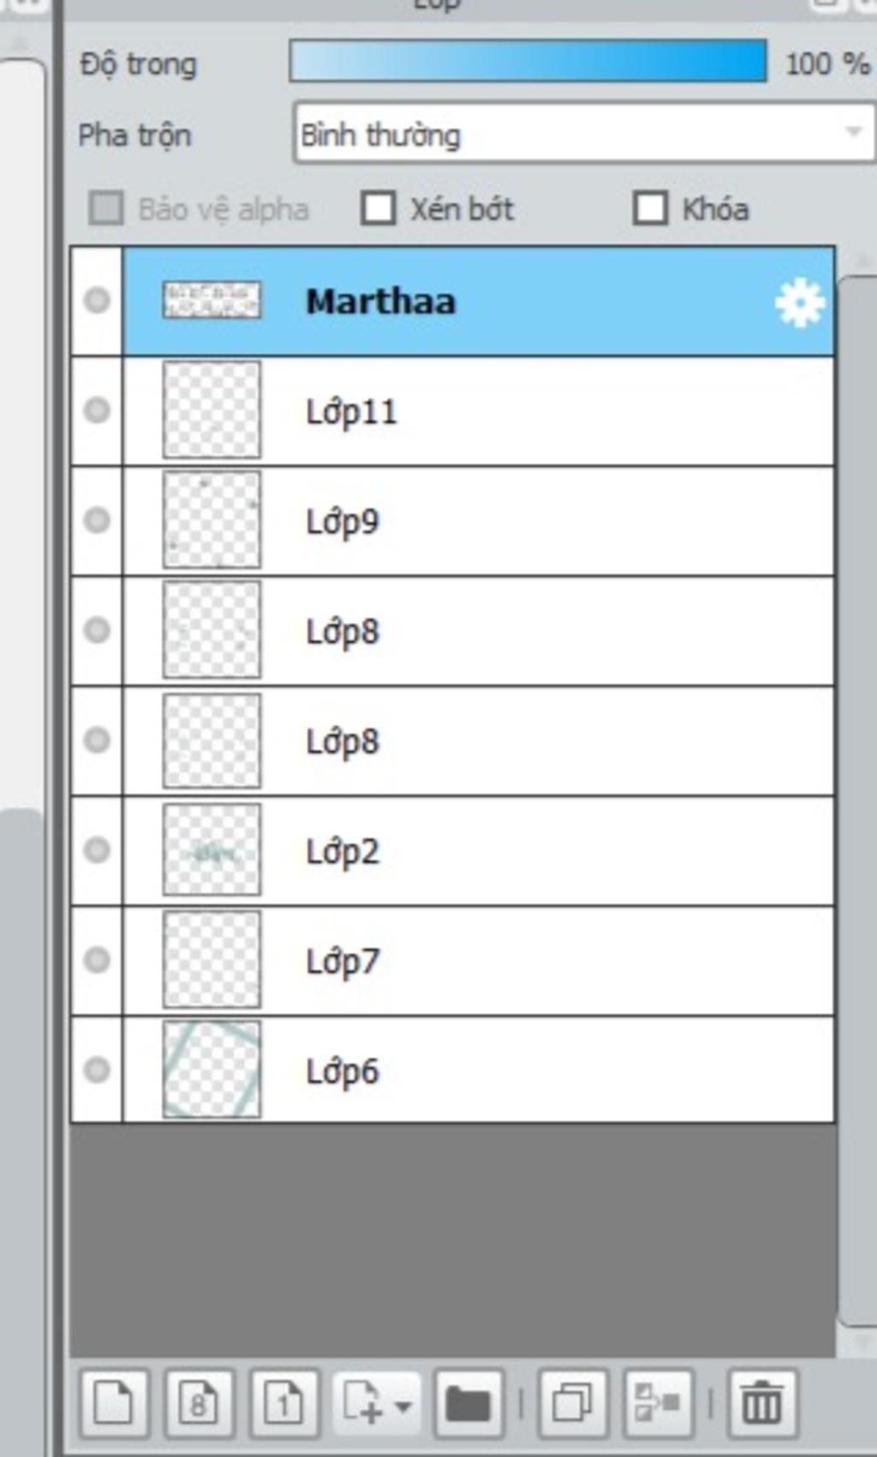Open settings gear of Marthaa layer
This screenshot has height=1457, width=877.
(800, 303)
